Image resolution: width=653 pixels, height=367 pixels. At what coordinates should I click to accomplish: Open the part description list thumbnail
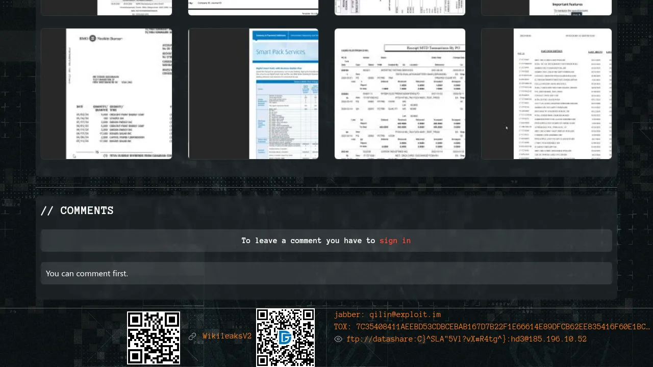[546, 94]
